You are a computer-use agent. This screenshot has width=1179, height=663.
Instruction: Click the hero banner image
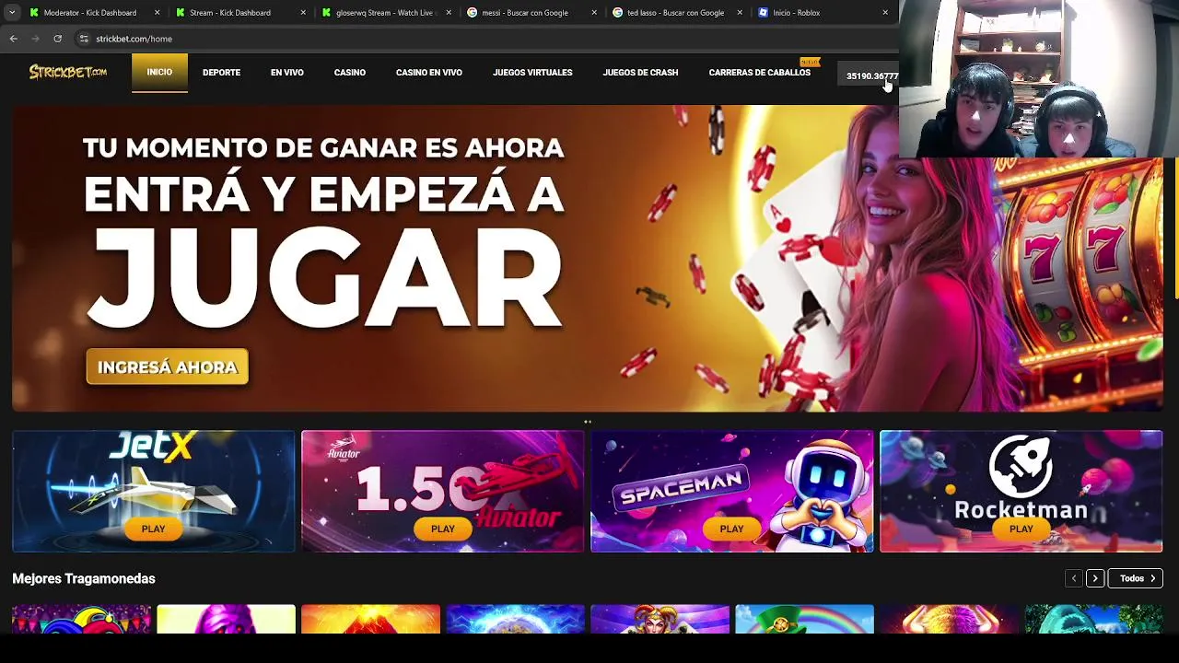coord(588,258)
